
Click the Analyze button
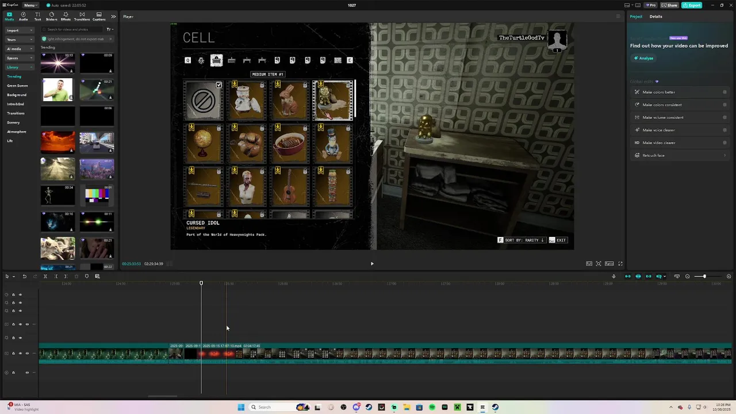click(643, 58)
